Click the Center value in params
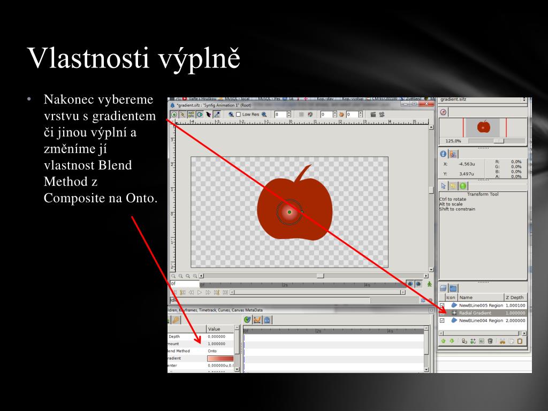 (220, 366)
